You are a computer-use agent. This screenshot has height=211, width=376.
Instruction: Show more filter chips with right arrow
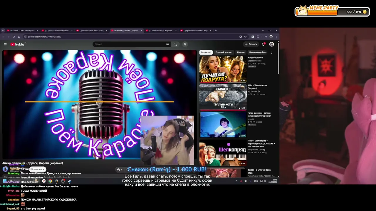pyautogui.click(x=271, y=52)
